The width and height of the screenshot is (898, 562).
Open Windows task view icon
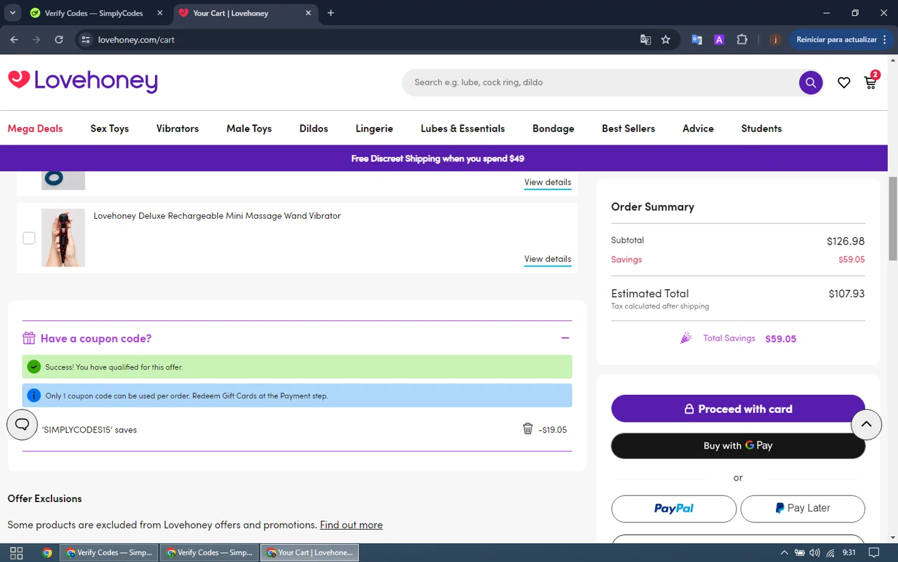[x=17, y=552]
